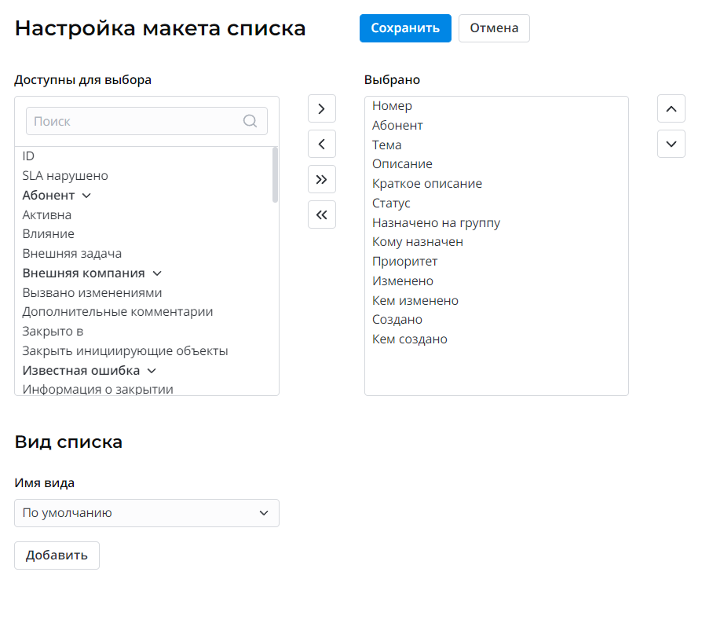
Task: Open the Имя вида dropdown
Action: tap(147, 513)
